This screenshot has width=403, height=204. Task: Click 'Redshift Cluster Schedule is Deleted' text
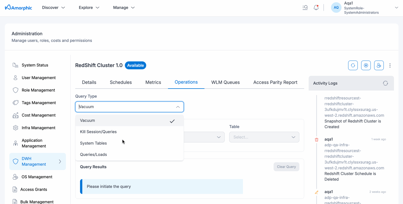tap(350, 177)
